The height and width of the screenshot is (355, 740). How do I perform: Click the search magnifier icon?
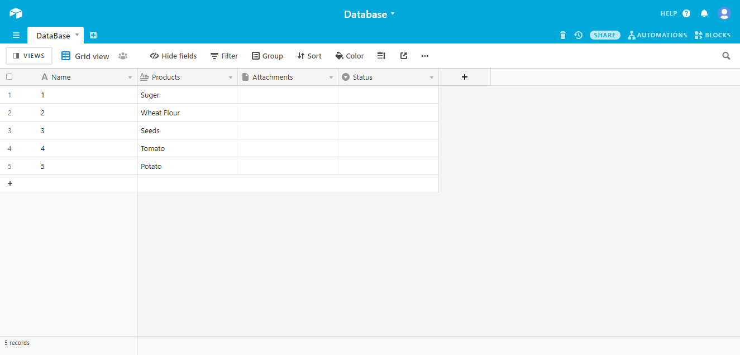click(x=726, y=56)
